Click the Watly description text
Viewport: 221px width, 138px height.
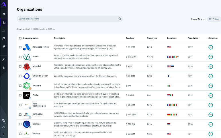(87, 95)
